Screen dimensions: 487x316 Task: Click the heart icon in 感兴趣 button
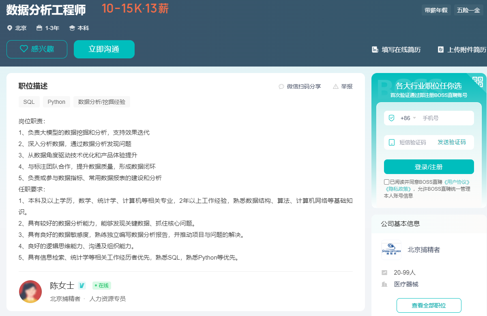pyautogui.click(x=24, y=49)
